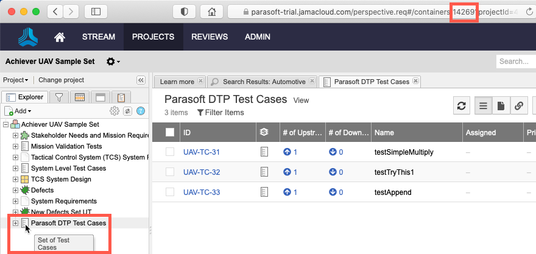Select the Explorer tab
This screenshot has height=254, width=536.
[x=25, y=97]
